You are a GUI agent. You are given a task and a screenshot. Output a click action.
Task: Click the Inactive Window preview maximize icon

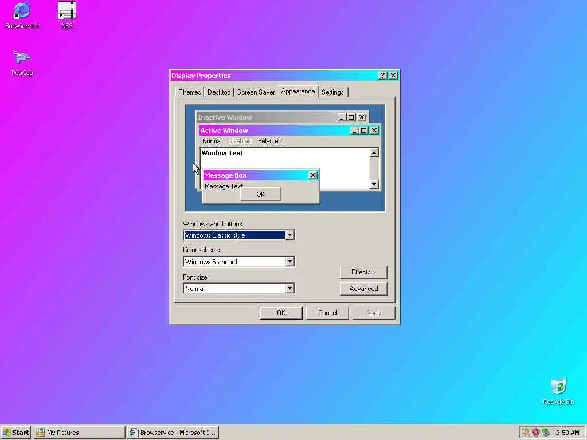pyautogui.click(x=351, y=117)
